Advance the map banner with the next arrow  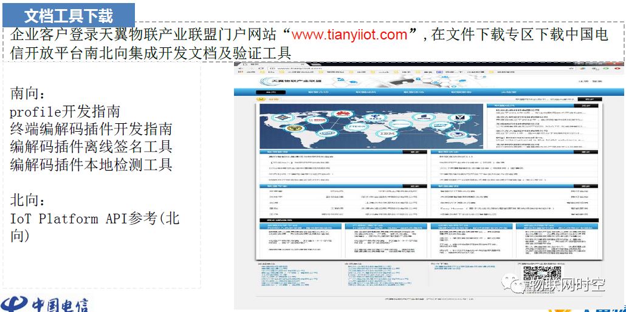coord(476,124)
